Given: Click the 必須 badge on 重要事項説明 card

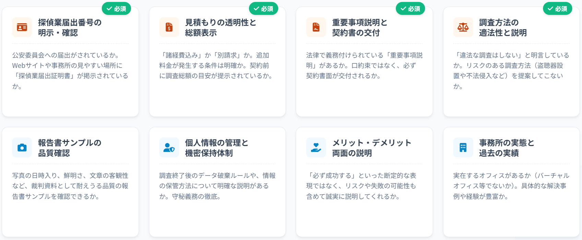Looking at the screenshot, I should tap(410, 9).
